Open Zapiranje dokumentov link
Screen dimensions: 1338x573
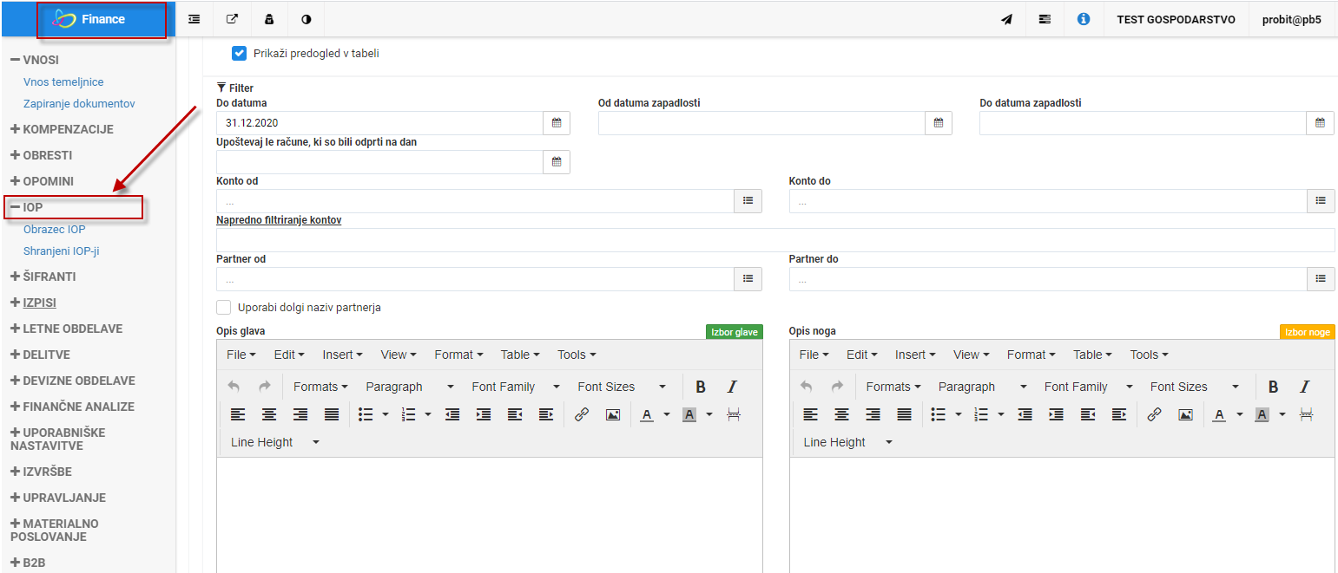coord(79,103)
